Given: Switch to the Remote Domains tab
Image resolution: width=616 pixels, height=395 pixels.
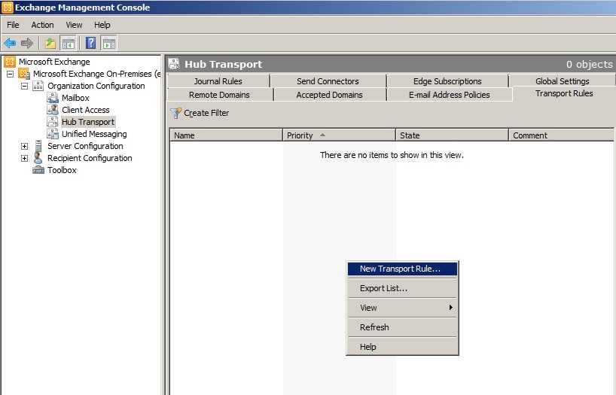Looking at the screenshot, I should tap(219, 95).
